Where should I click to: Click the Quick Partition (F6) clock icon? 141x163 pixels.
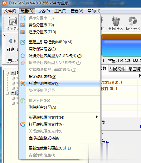(x=23, y=101)
